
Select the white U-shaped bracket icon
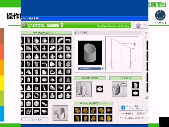coord(100,89)
